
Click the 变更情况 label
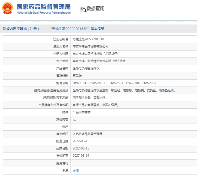coord(62,163)
